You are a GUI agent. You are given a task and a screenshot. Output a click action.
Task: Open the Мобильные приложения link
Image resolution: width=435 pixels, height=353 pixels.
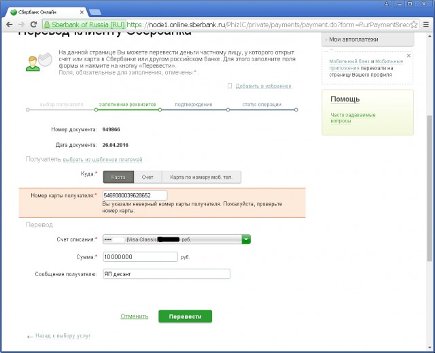pos(366,65)
